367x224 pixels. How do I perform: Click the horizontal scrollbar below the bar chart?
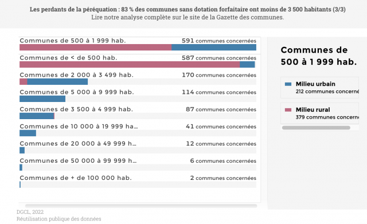tap(141, 206)
